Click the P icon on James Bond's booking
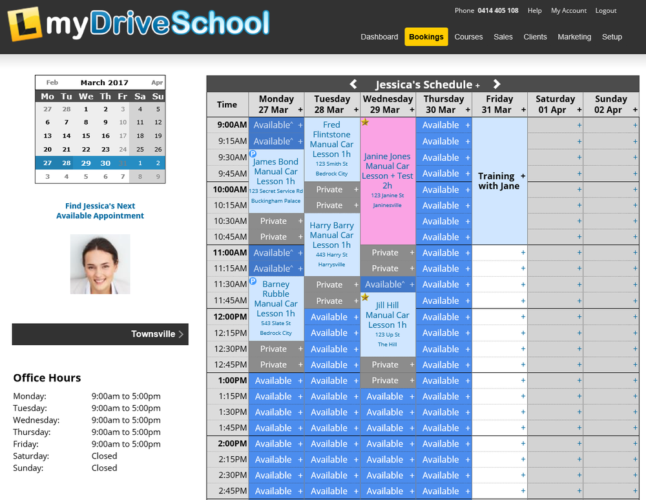 click(253, 154)
